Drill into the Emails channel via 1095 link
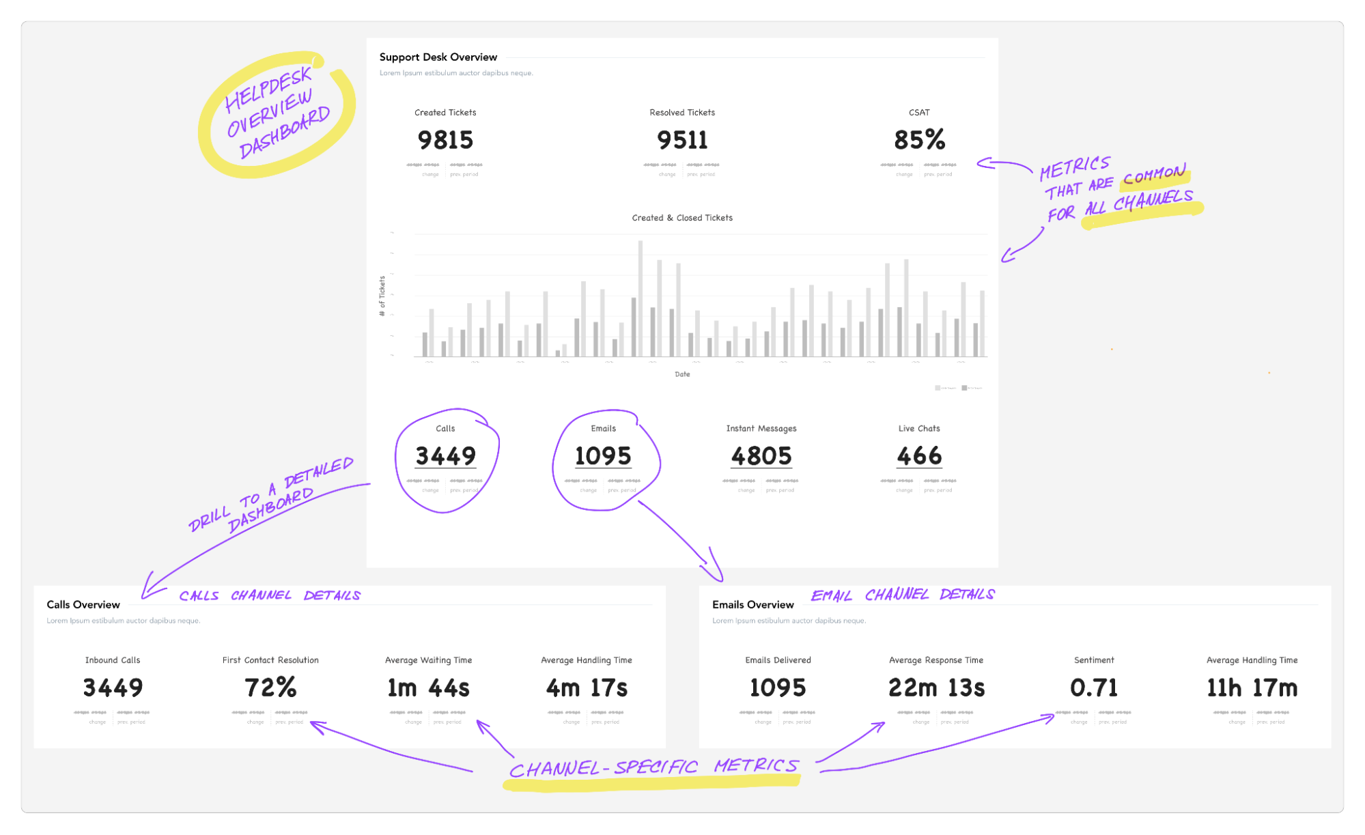 (602, 455)
